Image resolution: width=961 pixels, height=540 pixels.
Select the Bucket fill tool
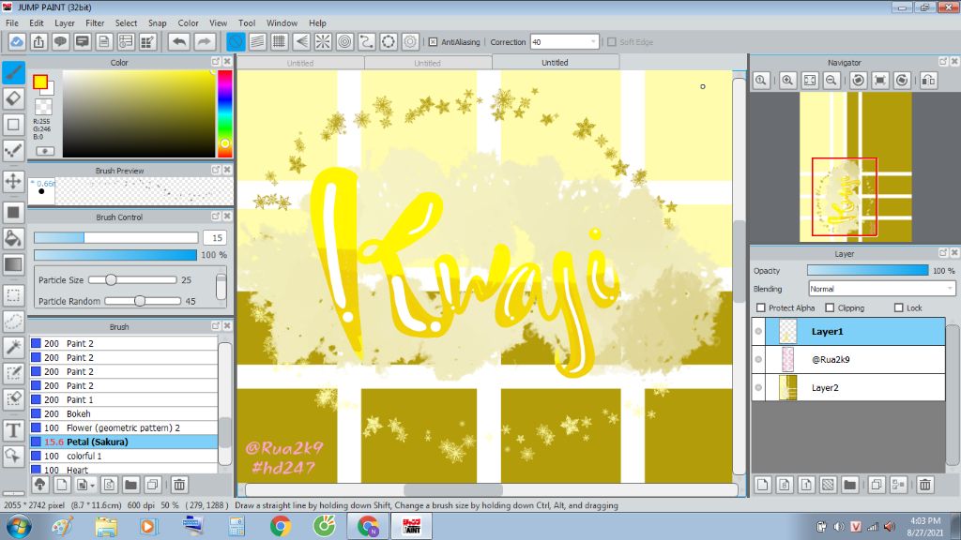13,238
